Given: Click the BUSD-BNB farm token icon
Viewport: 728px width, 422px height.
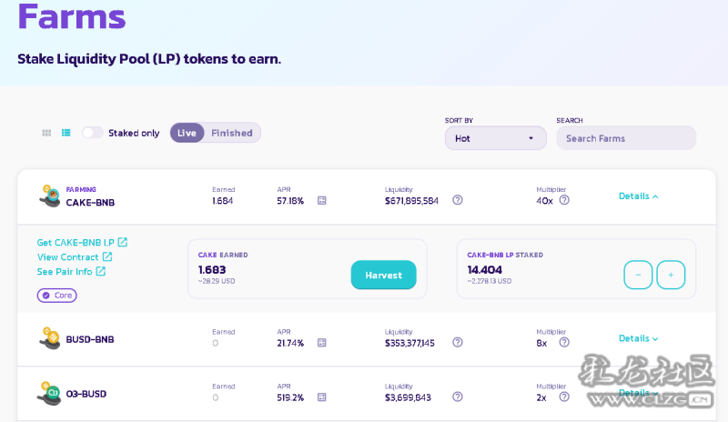Looking at the screenshot, I should tap(50, 338).
